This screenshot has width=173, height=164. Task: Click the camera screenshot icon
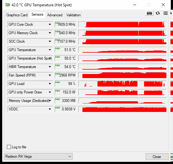pos(149,13)
